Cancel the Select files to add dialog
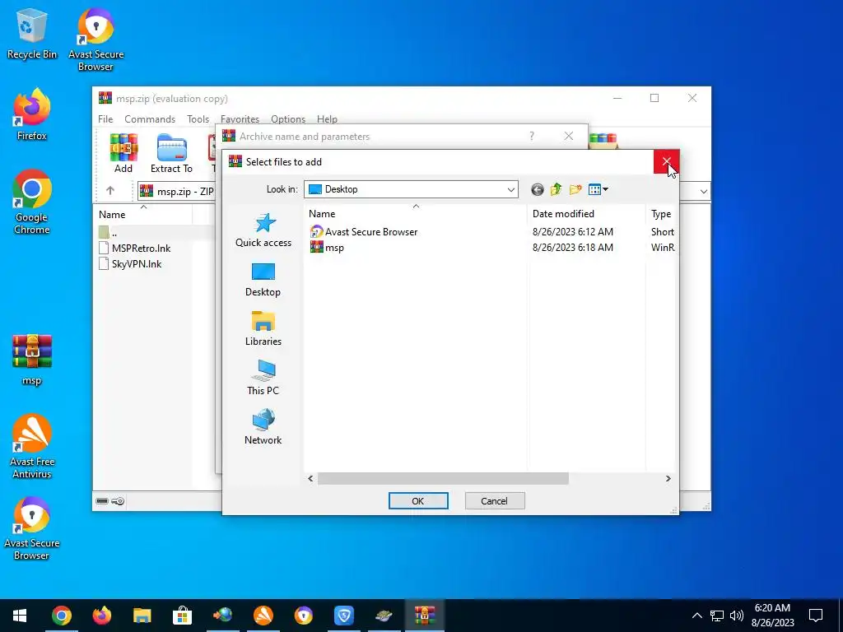Screen dimensions: 843x632 495,501
